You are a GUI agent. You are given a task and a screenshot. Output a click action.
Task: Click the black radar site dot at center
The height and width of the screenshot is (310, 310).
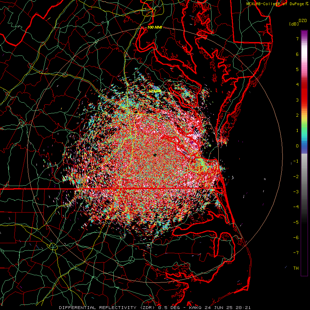coord(155,155)
